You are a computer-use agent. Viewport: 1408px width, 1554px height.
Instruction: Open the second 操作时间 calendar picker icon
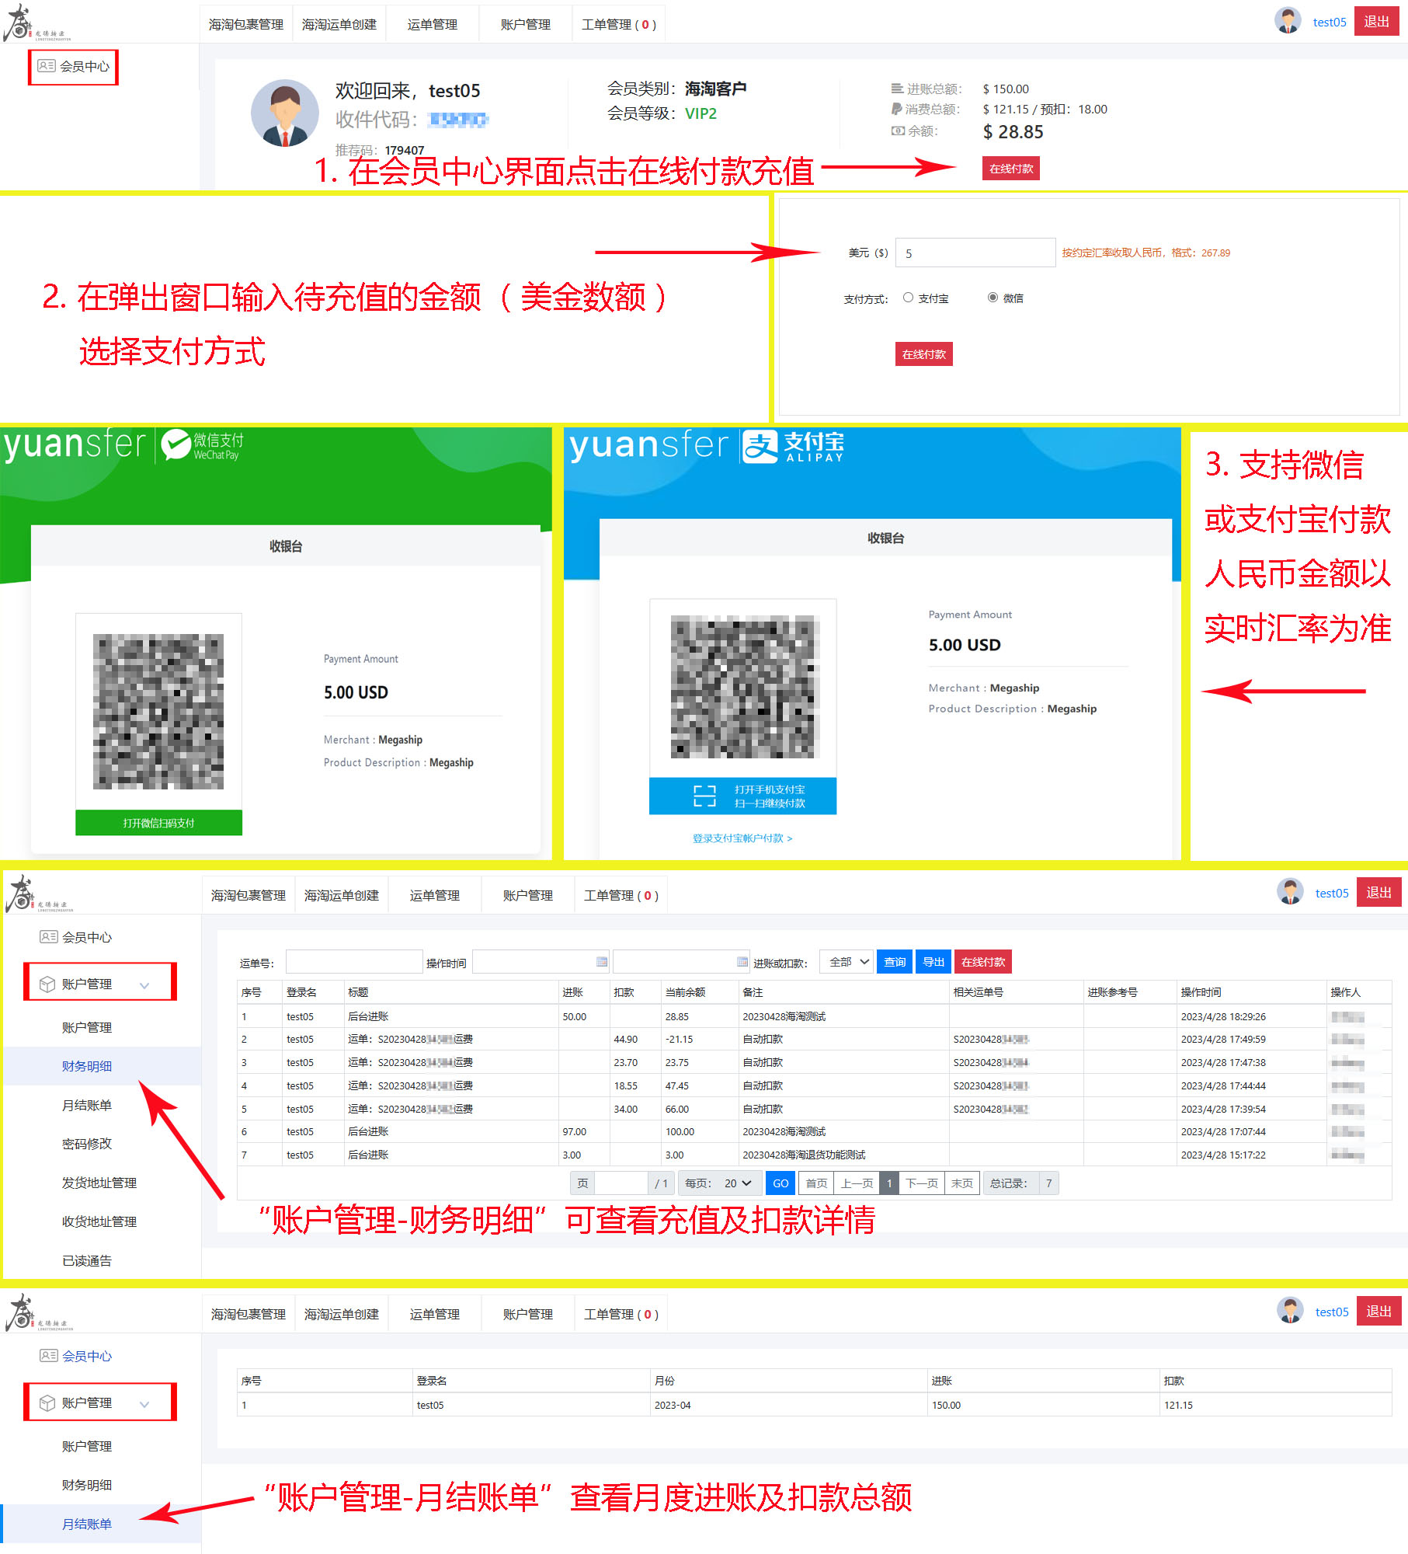tap(742, 962)
